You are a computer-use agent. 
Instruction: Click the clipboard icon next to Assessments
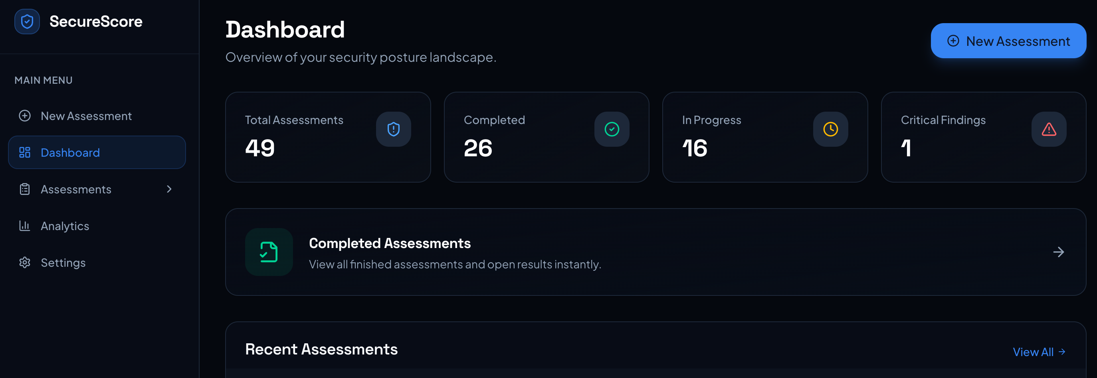click(x=25, y=189)
